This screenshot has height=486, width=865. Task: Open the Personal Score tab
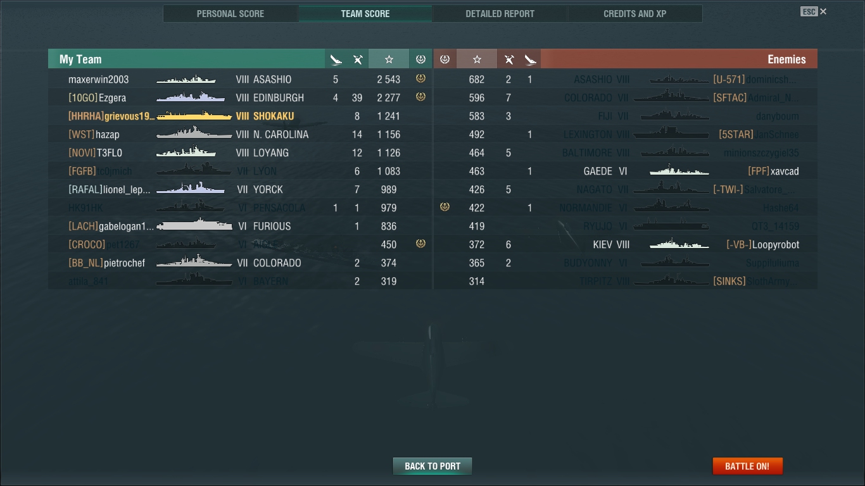[230, 13]
